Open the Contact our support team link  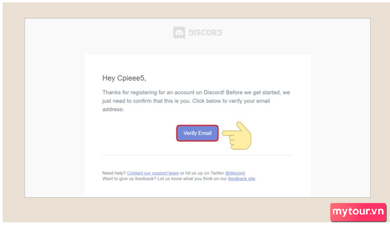(153, 173)
